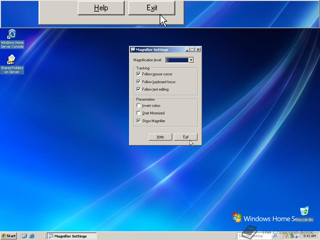
Task: Enable Invert colors checkbox
Action: 138,106
